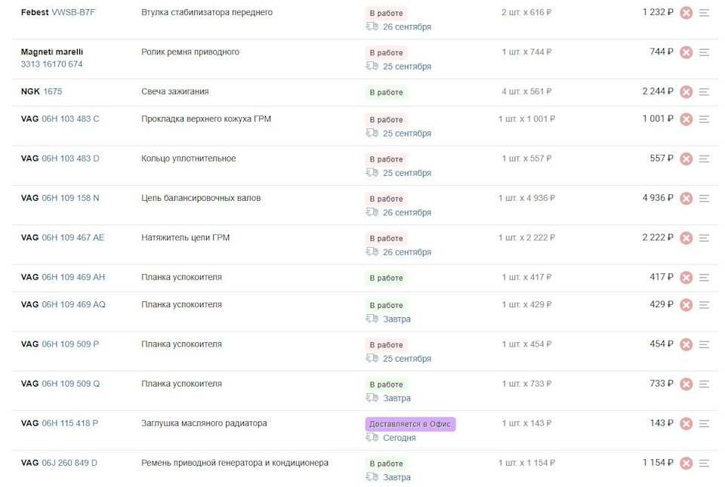Click delivery truck icon for Febest row
The width and height of the screenshot is (725, 487).
tap(372, 26)
